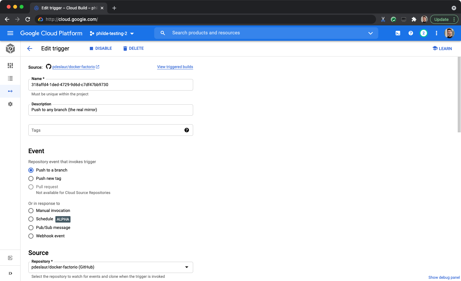Click Show debug panel link

pyautogui.click(x=444, y=277)
